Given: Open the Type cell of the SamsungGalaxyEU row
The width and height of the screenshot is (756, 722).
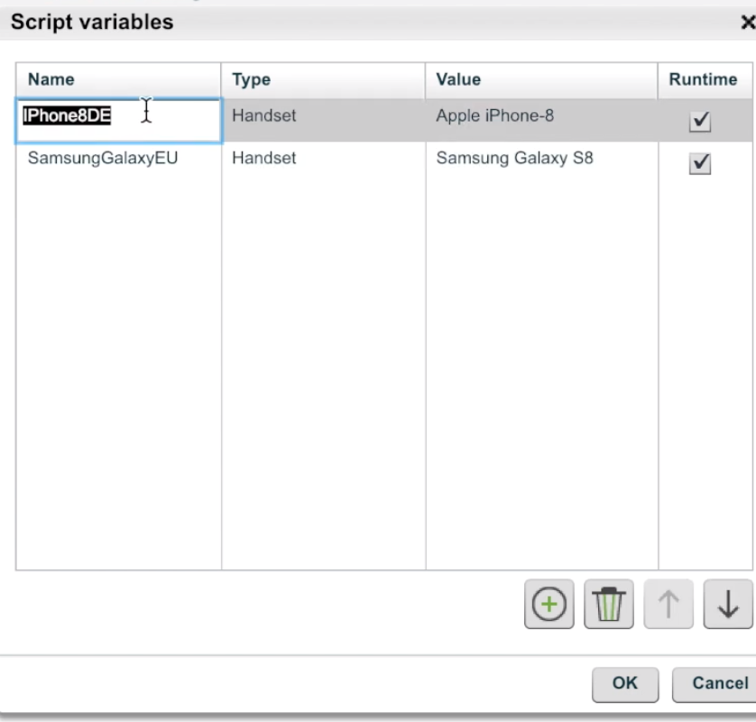Looking at the screenshot, I should (322, 159).
